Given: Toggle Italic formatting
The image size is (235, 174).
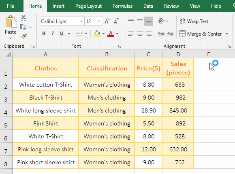Looking at the screenshot, I should (53, 34).
